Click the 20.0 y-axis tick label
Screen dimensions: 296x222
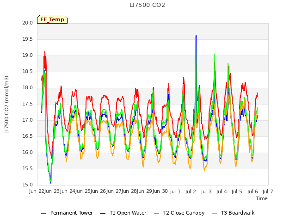click(x=28, y=23)
